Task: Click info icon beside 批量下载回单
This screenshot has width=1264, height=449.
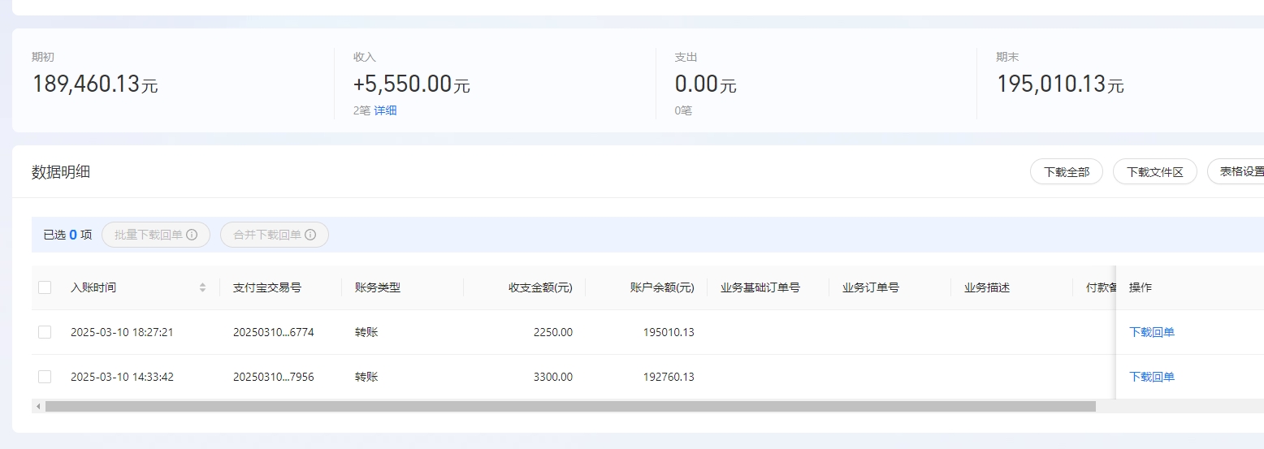Action: [x=192, y=235]
